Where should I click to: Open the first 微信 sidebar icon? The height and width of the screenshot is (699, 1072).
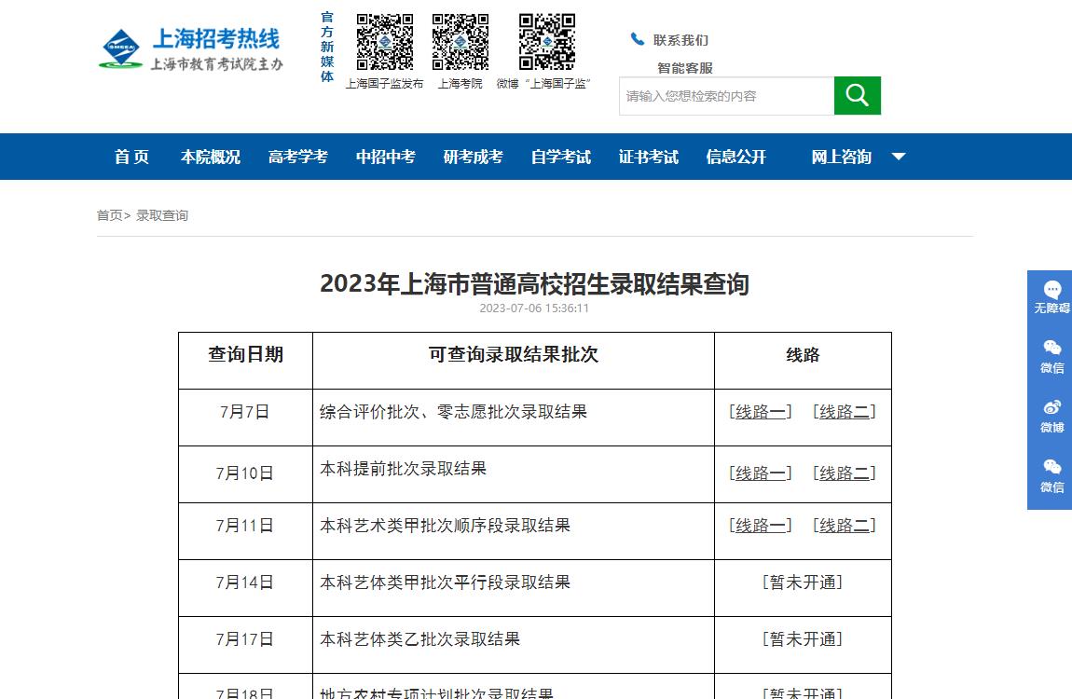point(1052,357)
